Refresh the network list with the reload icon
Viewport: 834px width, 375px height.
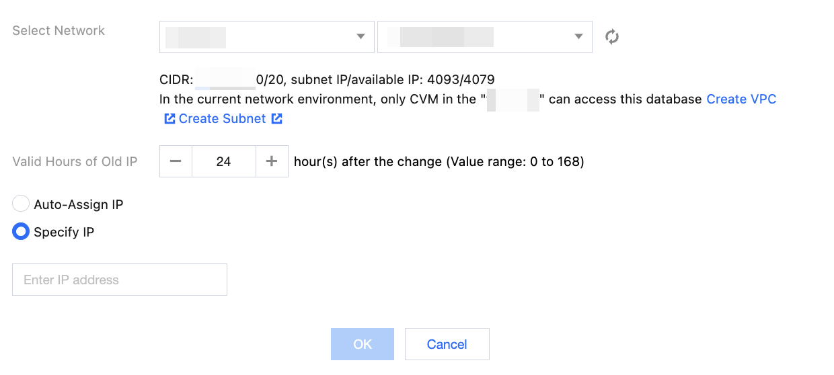pos(612,36)
